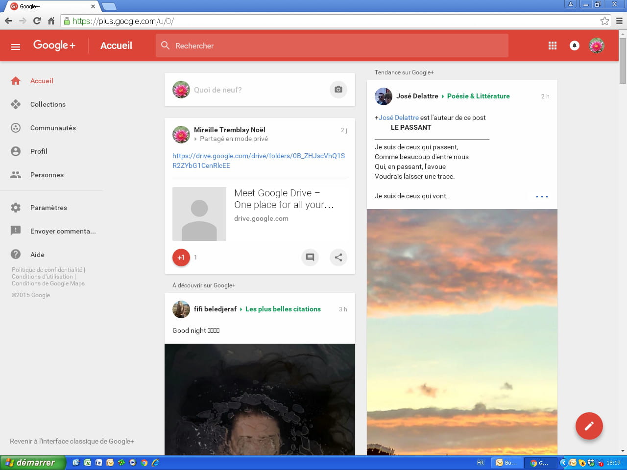The width and height of the screenshot is (627, 470).
Task: Open Poésie & Littérature community
Action: [x=478, y=96]
